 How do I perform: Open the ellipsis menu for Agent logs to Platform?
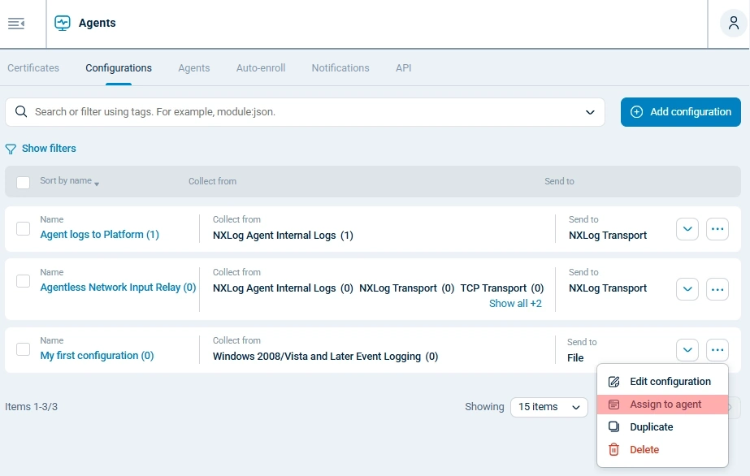tap(717, 228)
